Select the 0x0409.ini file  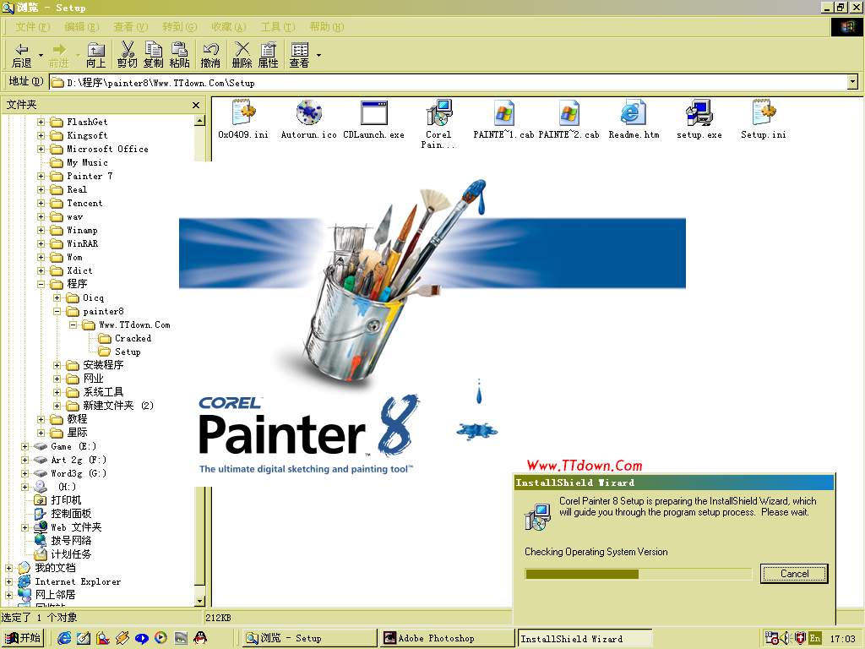[x=243, y=119]
